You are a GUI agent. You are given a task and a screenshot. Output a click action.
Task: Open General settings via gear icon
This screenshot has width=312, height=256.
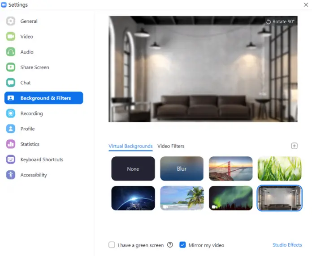[11, 21]
